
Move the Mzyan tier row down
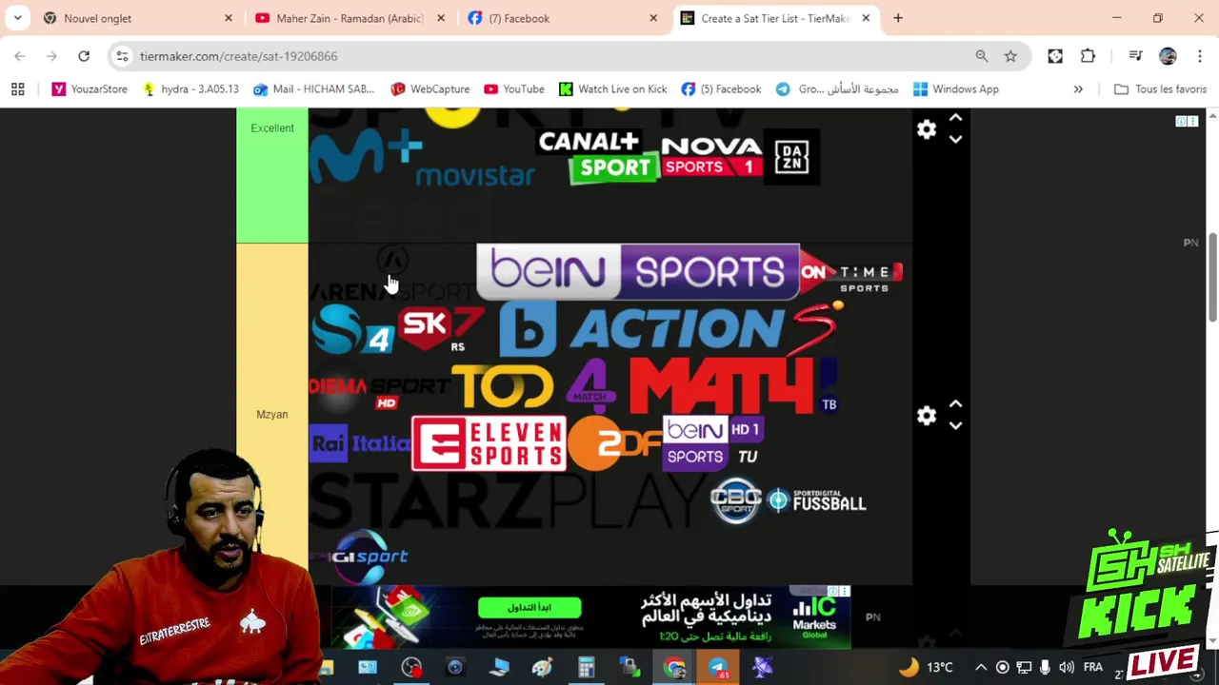click(x=955, y=426)
